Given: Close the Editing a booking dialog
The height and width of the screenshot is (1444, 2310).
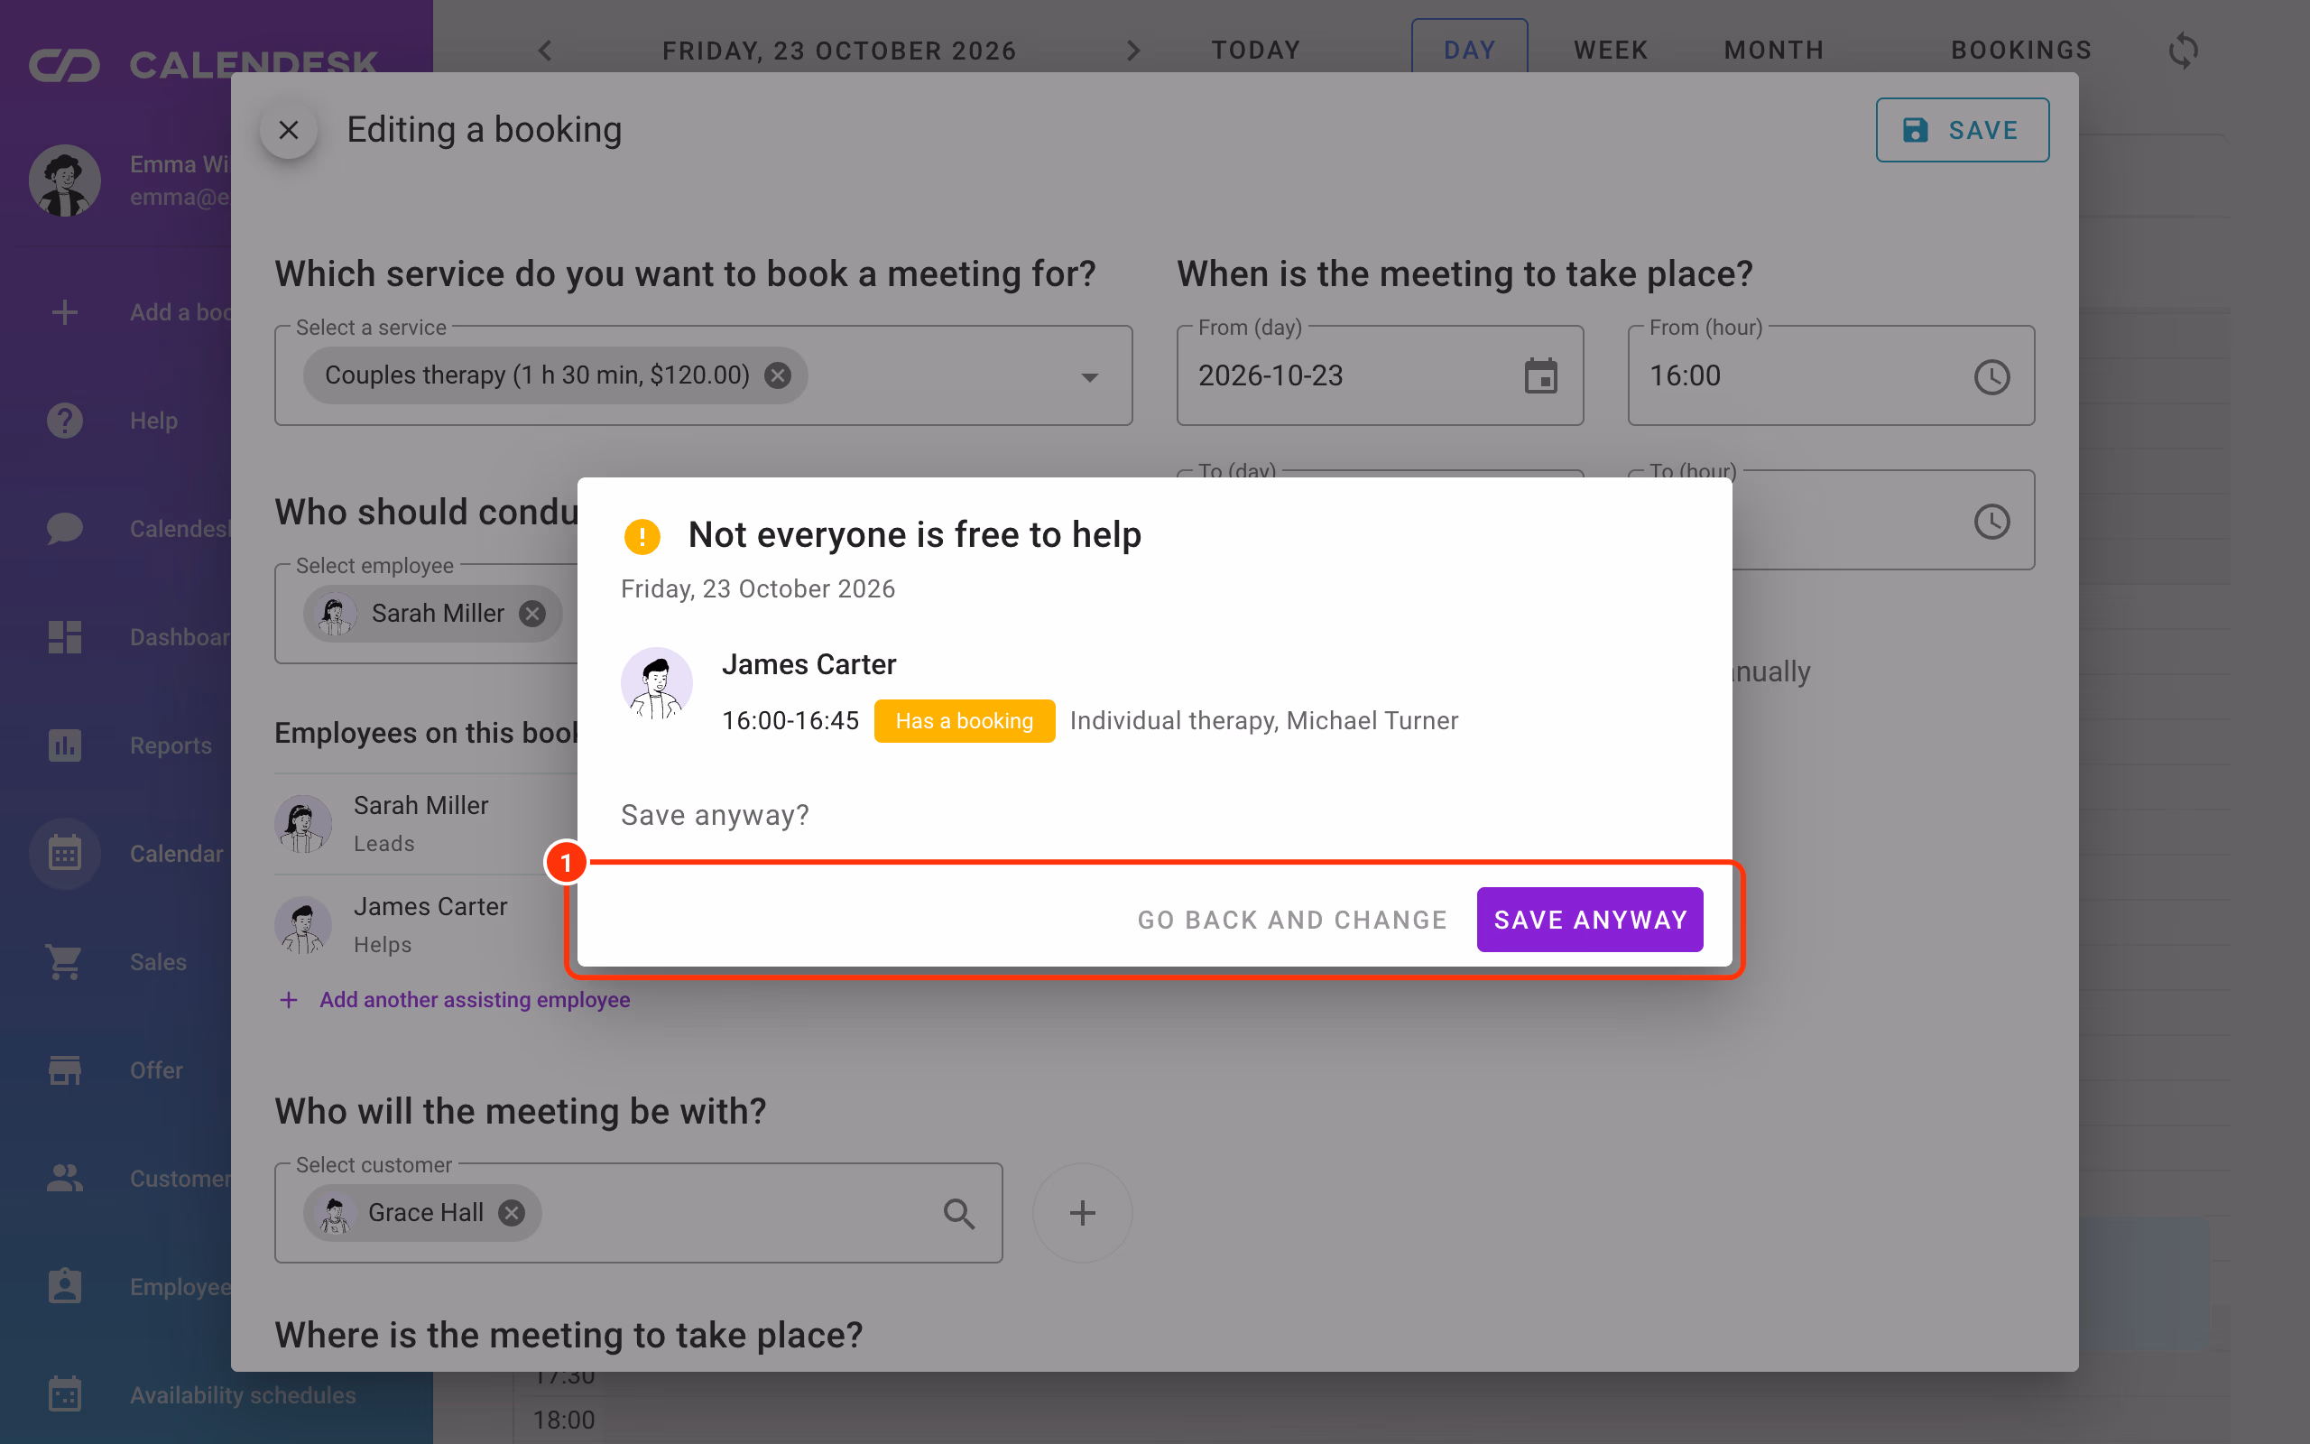Looking at the screenshot, I should (x=288, y=130).
